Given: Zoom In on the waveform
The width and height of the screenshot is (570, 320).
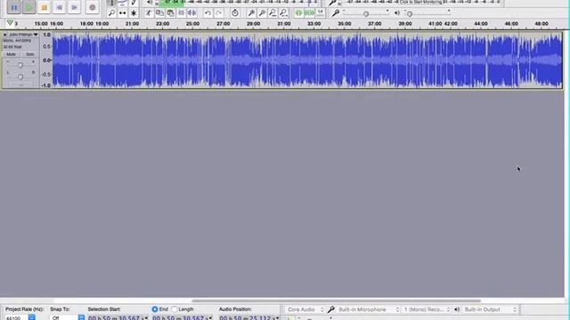Looking at the screenshot, I should click(251, 13).
